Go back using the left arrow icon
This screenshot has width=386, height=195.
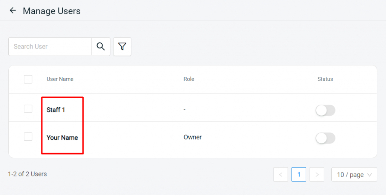pos(12,11)
